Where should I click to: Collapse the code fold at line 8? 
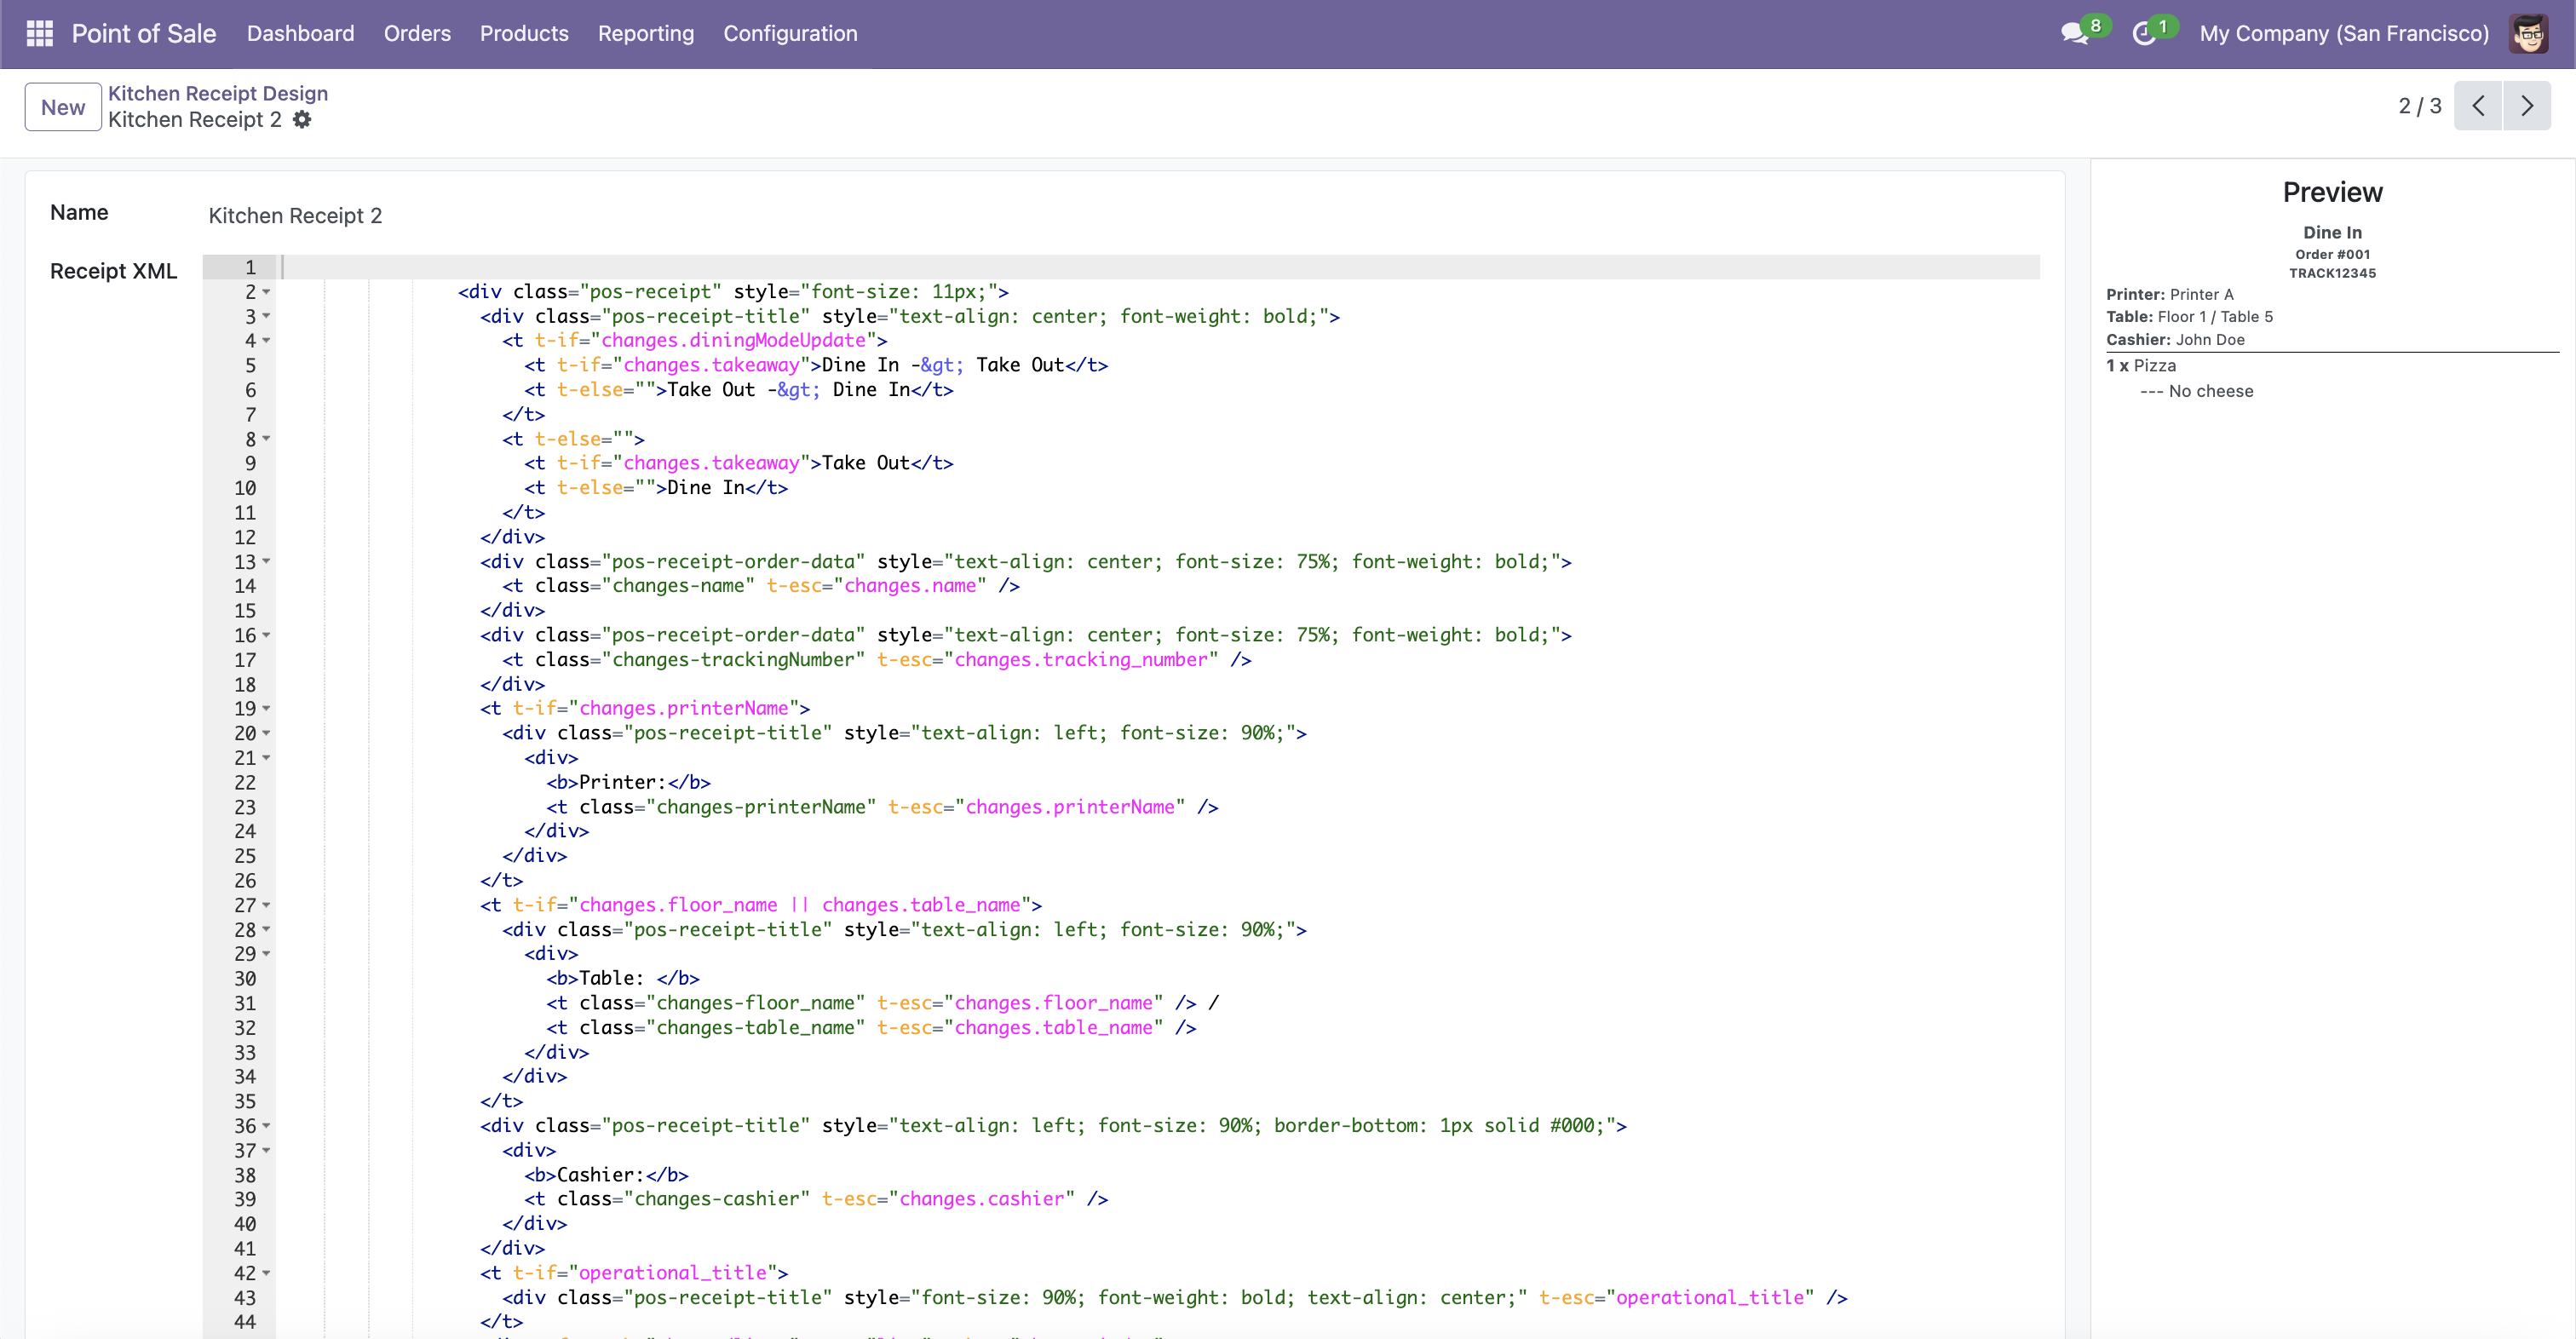(267, 439)
